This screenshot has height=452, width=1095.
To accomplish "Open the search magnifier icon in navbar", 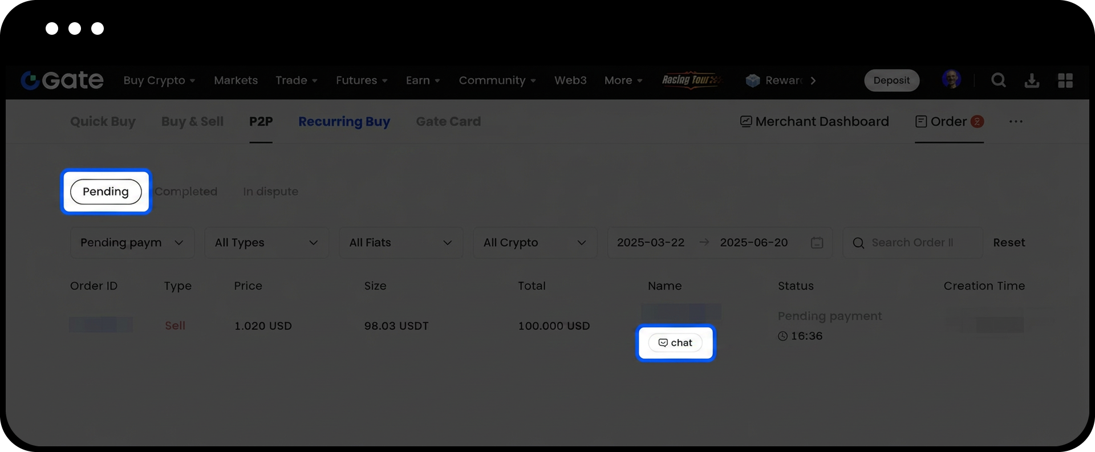I will 998,80.
